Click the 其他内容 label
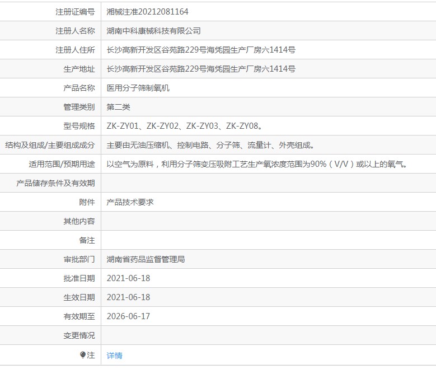Image resolution: width=436 pixels, height=369 pixels. pyautogui.click(x=79, y=221)
